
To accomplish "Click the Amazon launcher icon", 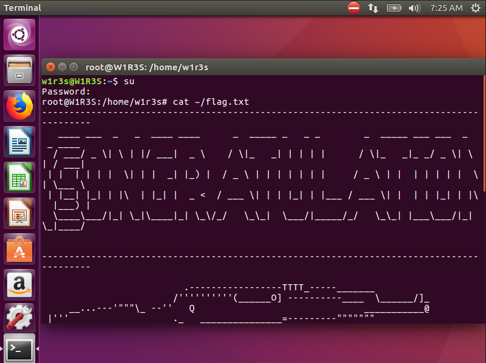I will pyautogui.click(x=19, y=284).
